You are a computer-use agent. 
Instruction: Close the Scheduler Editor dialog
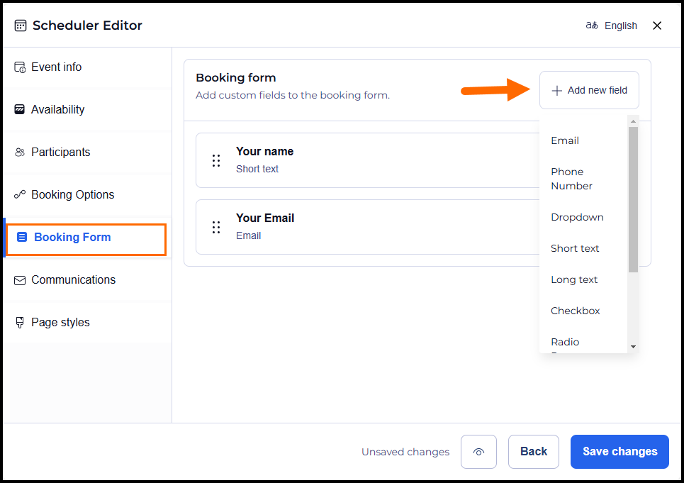tap(657, 26)
